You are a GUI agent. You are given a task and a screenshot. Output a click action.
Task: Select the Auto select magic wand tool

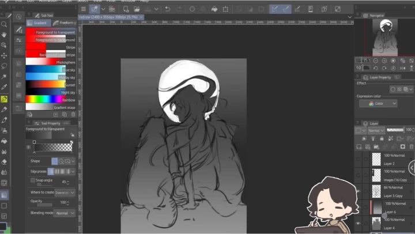[4, 77]
